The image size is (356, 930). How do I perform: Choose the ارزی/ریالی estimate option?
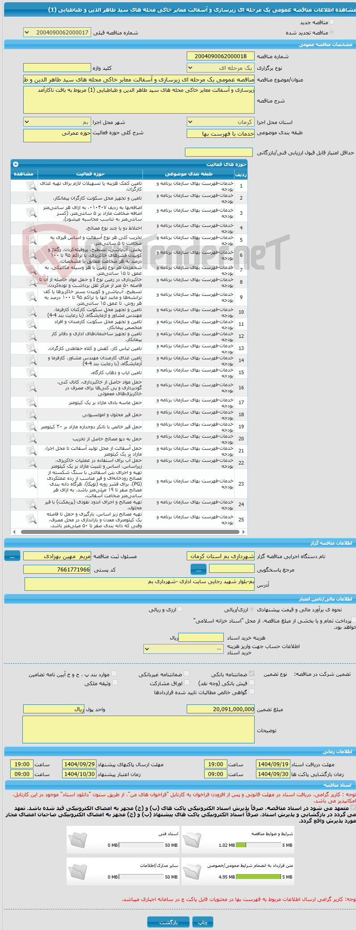[x=252, y=609]
